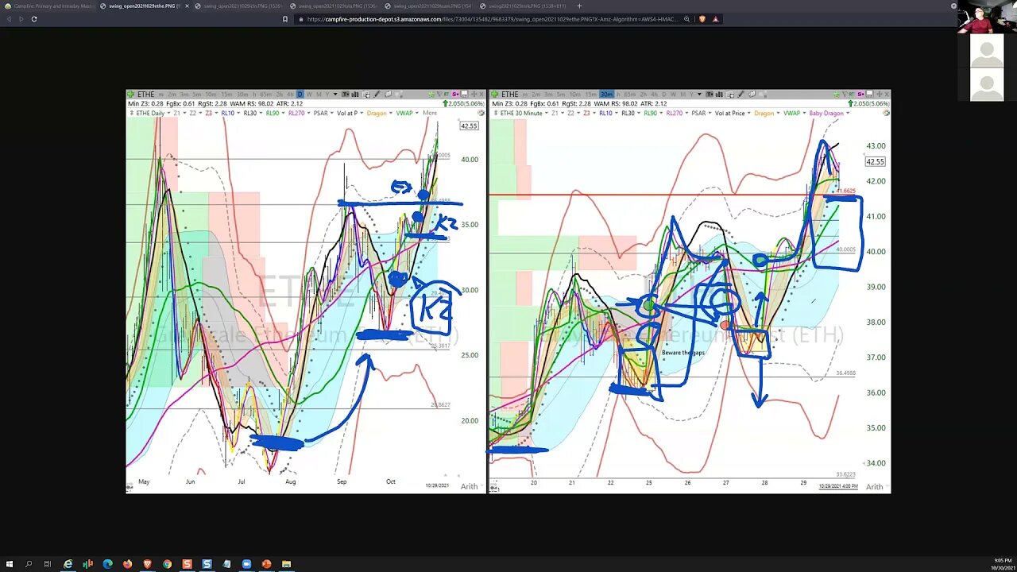Open Windows Start menu
The image size is (1017, 572).
9,564
